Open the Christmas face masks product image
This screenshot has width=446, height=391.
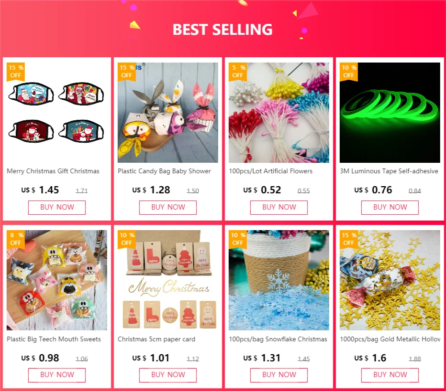(57, 113)
